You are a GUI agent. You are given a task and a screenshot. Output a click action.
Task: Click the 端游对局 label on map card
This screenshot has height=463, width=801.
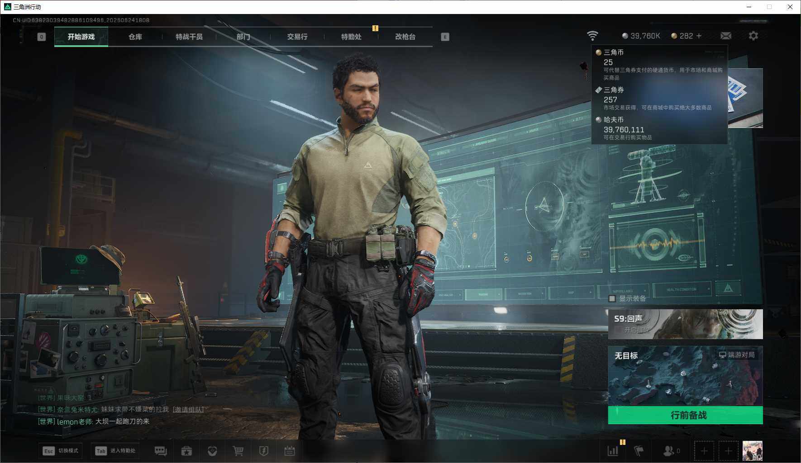737,355
